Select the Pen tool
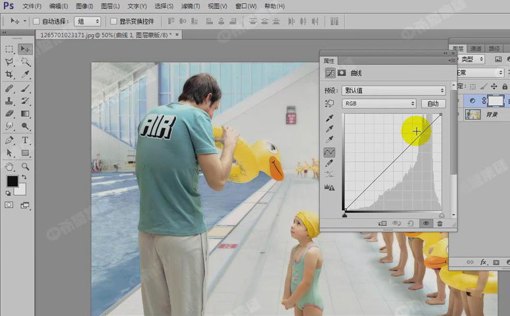510x316 pixels. (x=9, y=140)
